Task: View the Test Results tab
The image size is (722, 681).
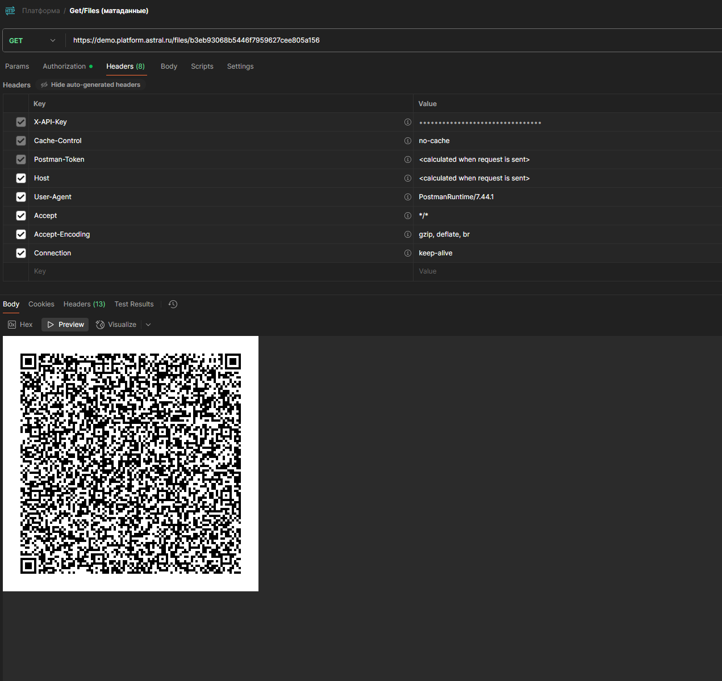Action: tap(134, 304)
